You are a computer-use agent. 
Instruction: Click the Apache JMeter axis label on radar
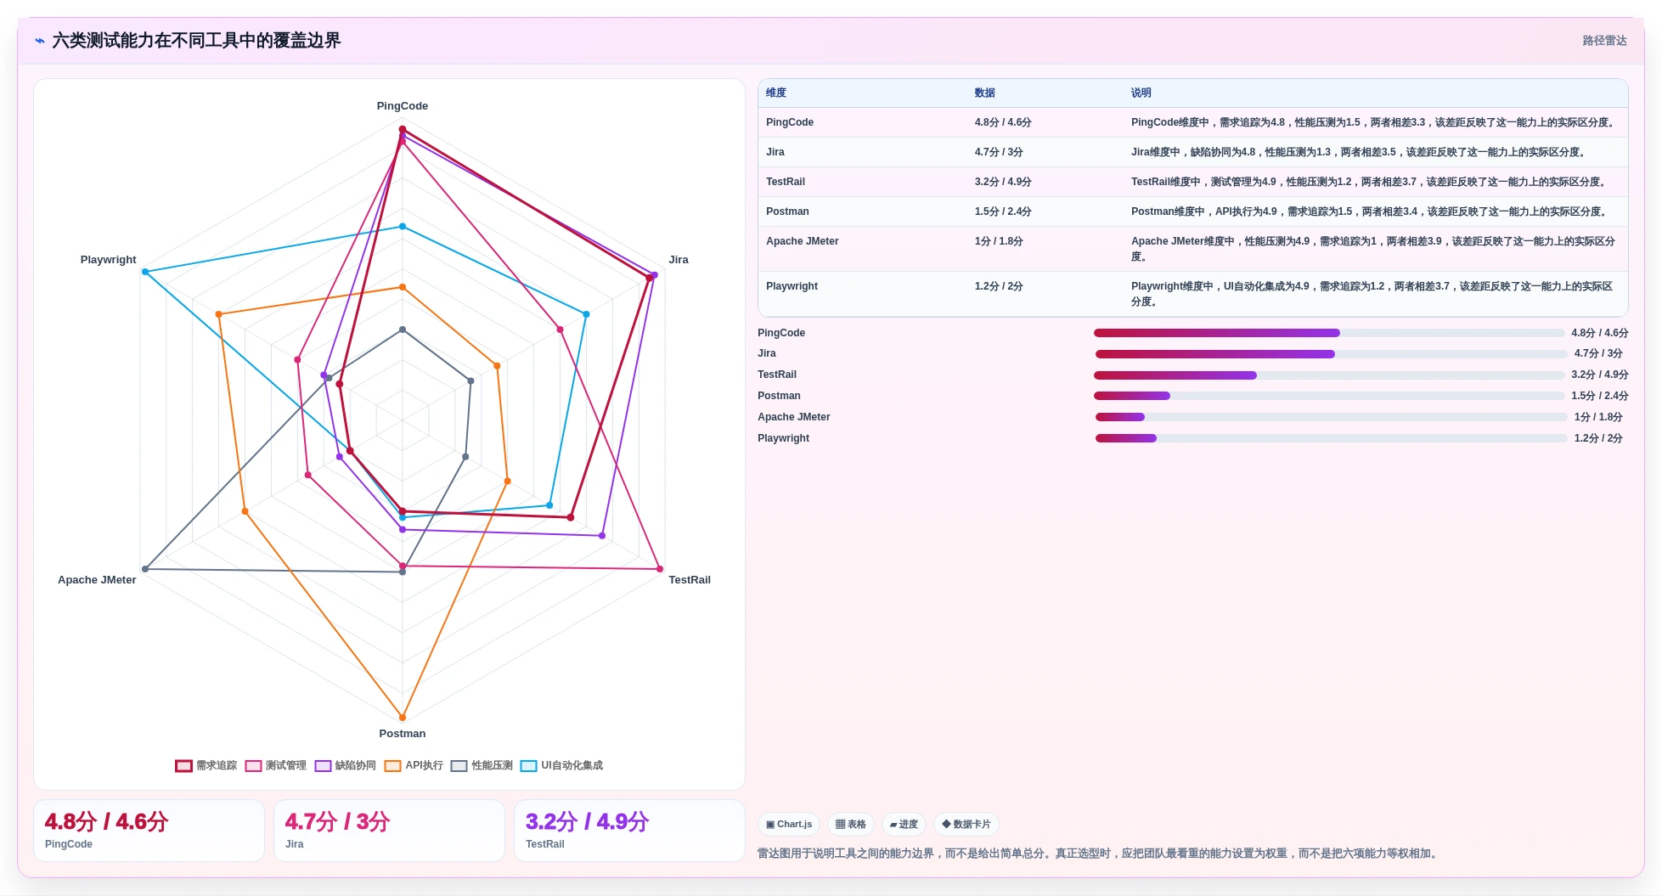97,580
